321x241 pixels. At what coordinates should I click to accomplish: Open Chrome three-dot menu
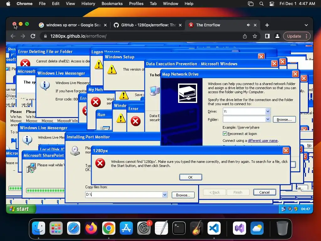[306, 36]
